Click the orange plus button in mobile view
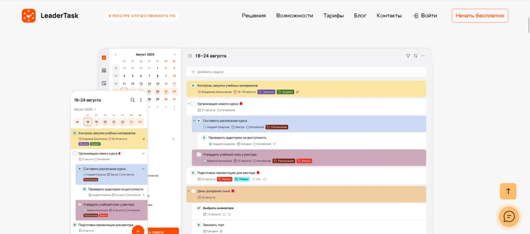 (x=138, y=231)
